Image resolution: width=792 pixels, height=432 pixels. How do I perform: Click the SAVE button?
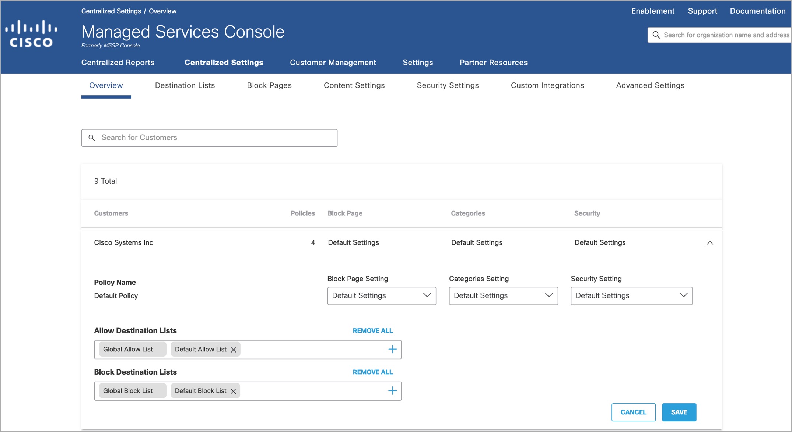click(679, 412)
